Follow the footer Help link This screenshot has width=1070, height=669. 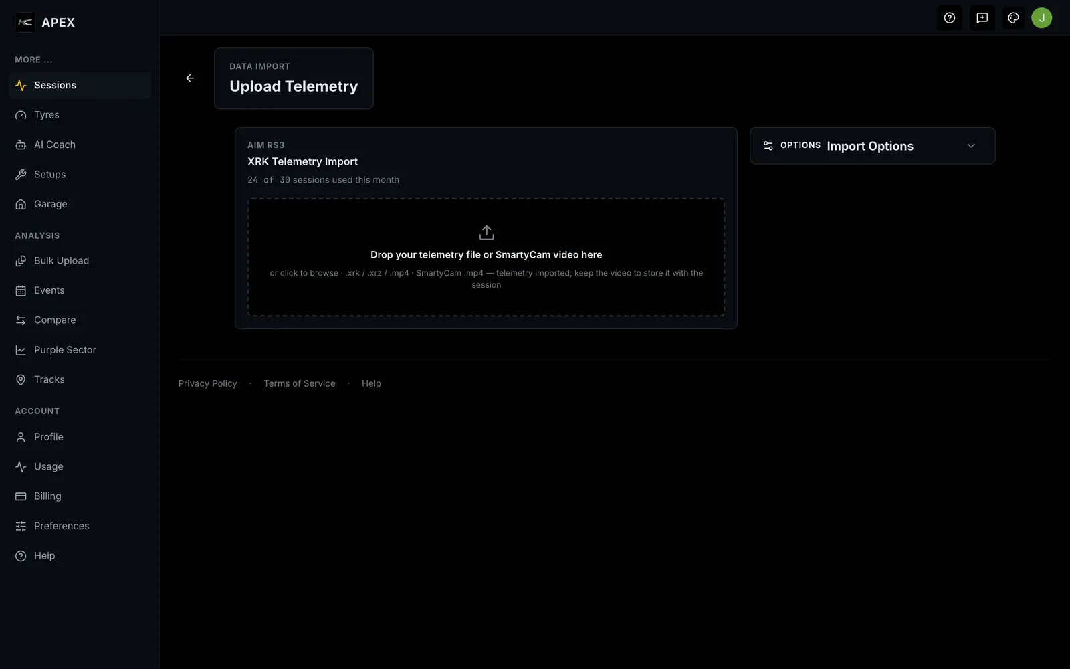(x=371, y=383)
